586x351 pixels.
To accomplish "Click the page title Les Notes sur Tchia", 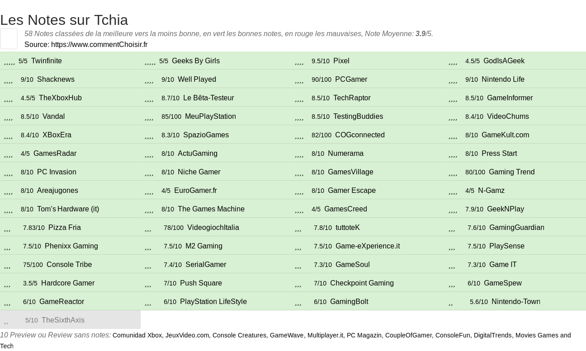I will click(x=64, y=20).
